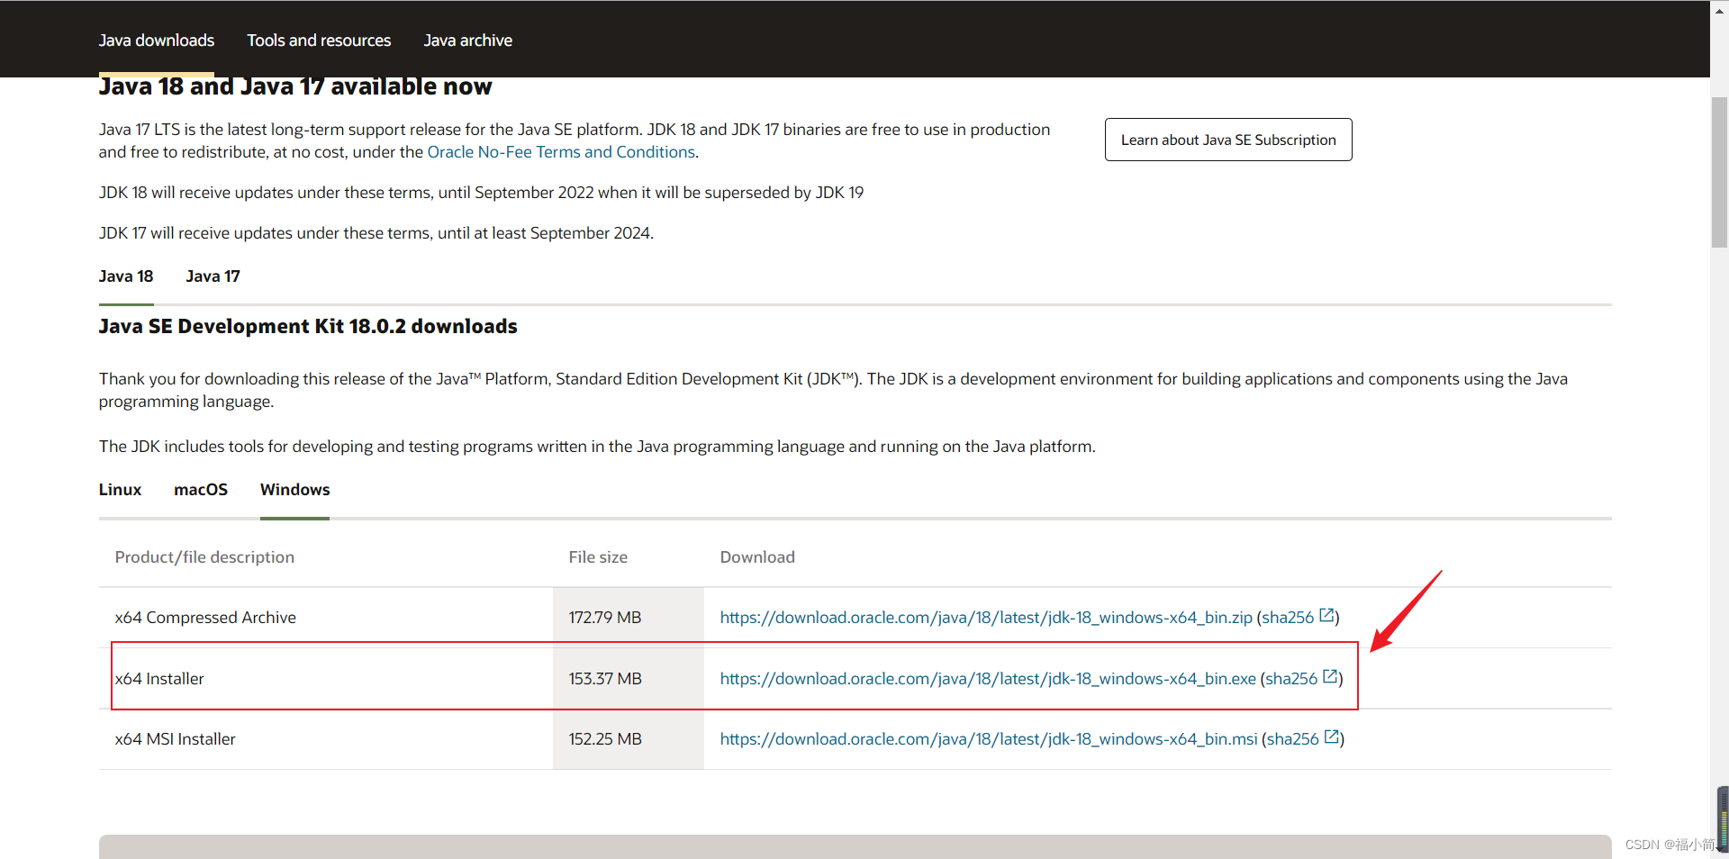The image size is (1729, 859).
Task: Click the 'Java 18 and Java 17 available now' heading
Action: (295, 86)
